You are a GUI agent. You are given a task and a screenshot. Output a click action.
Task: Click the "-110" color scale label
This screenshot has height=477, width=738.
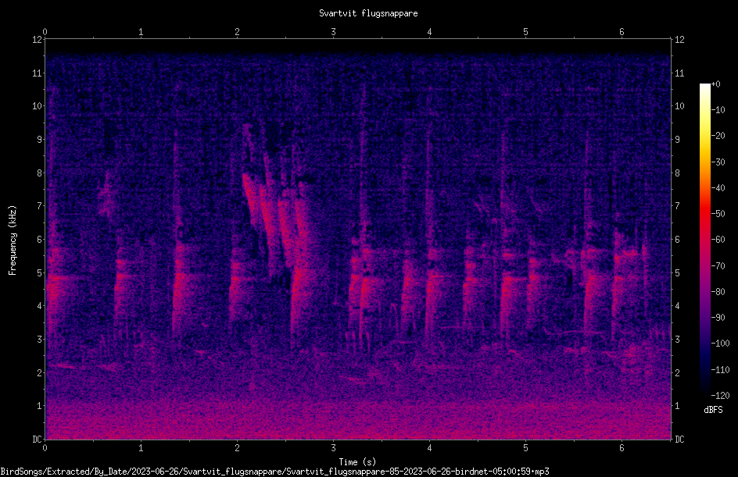click(x=721, y=370)
